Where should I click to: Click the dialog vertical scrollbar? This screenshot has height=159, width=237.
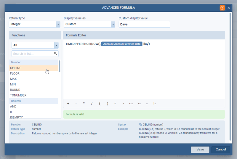[230, 77]
